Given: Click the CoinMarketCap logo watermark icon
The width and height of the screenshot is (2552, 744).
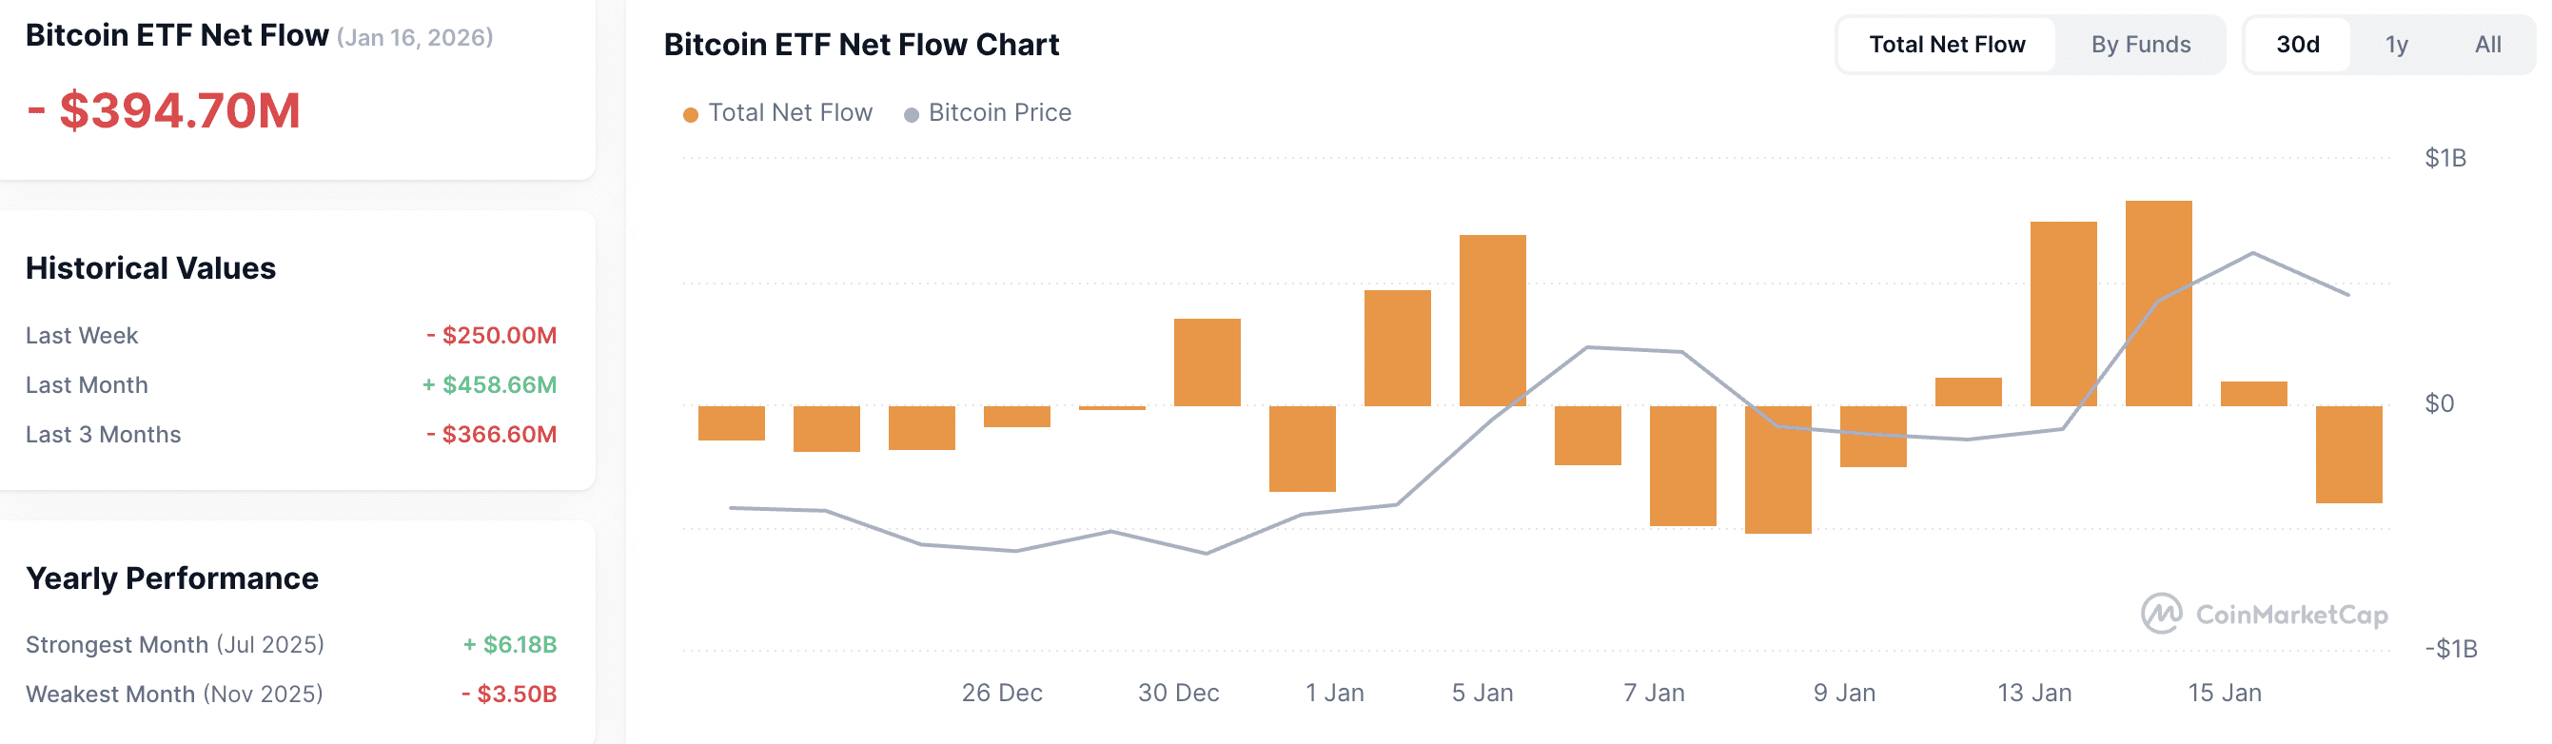Looking at the screenshot, I should 2161,615.
